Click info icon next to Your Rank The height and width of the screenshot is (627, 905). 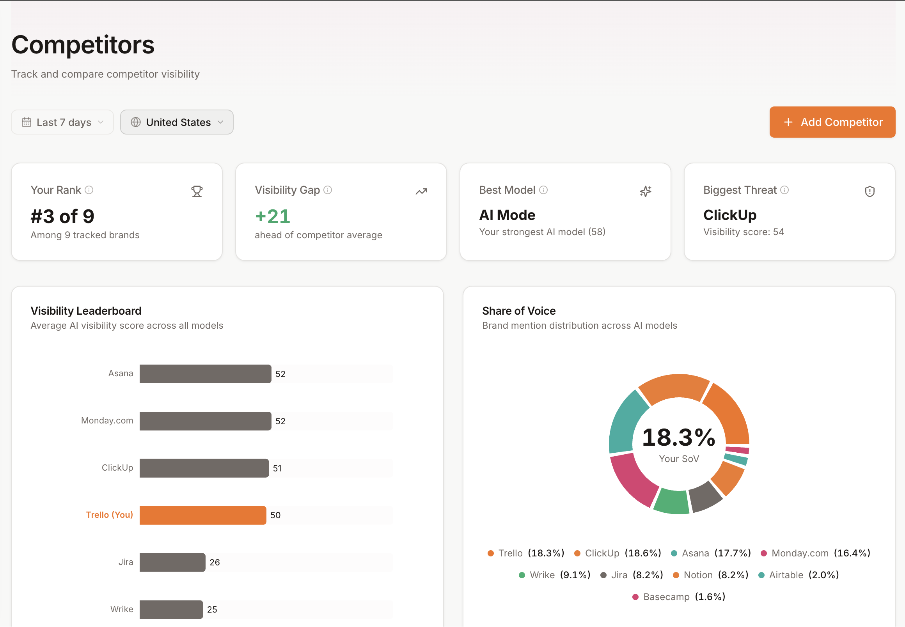[89, 190]
